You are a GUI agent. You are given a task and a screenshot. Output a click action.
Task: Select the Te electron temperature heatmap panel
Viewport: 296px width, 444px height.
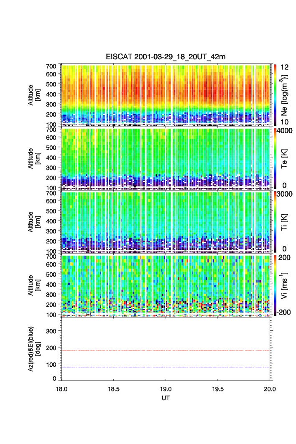pyautogui.click(x=166, y=158)
